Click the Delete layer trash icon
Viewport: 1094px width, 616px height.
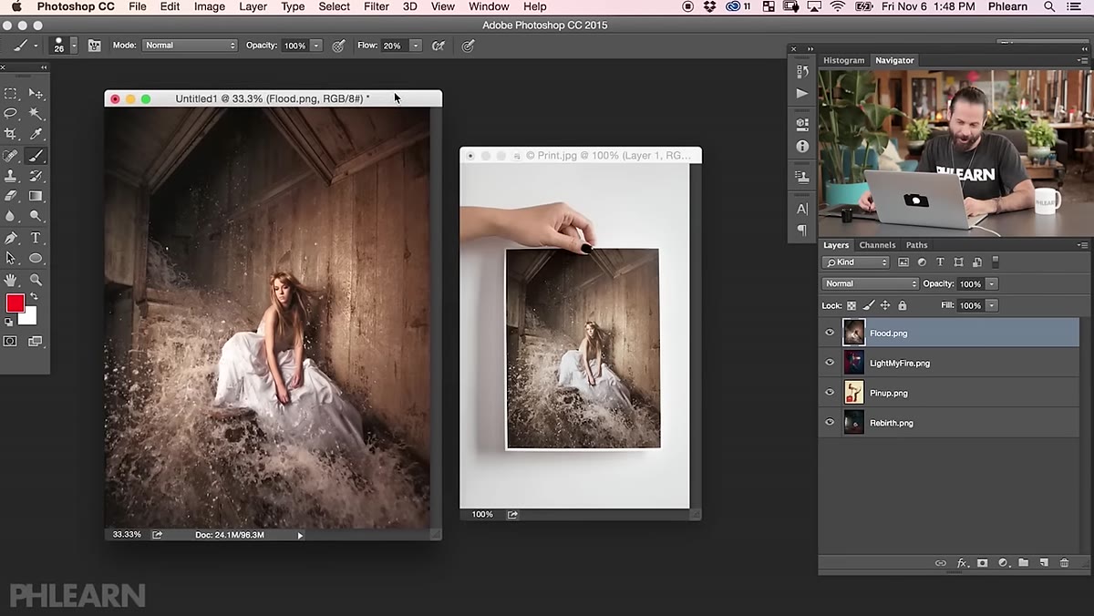point(1064,563)
